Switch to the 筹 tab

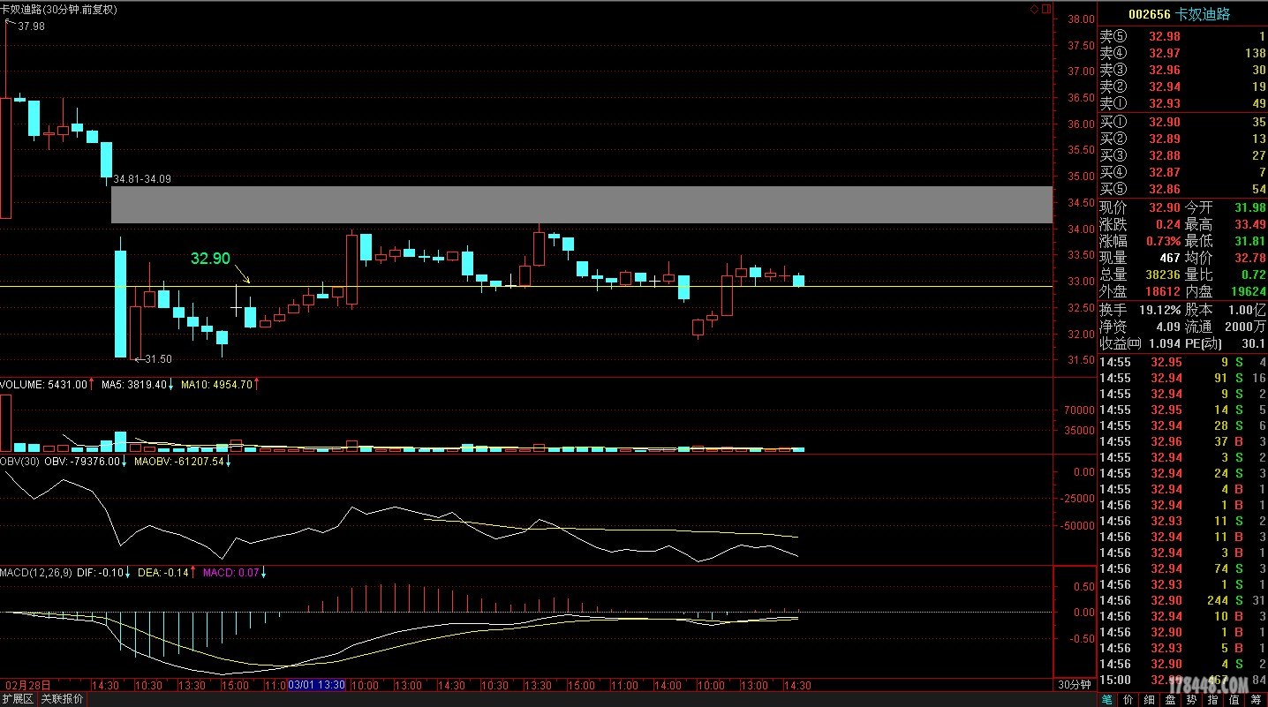(x=1256, y=699)
